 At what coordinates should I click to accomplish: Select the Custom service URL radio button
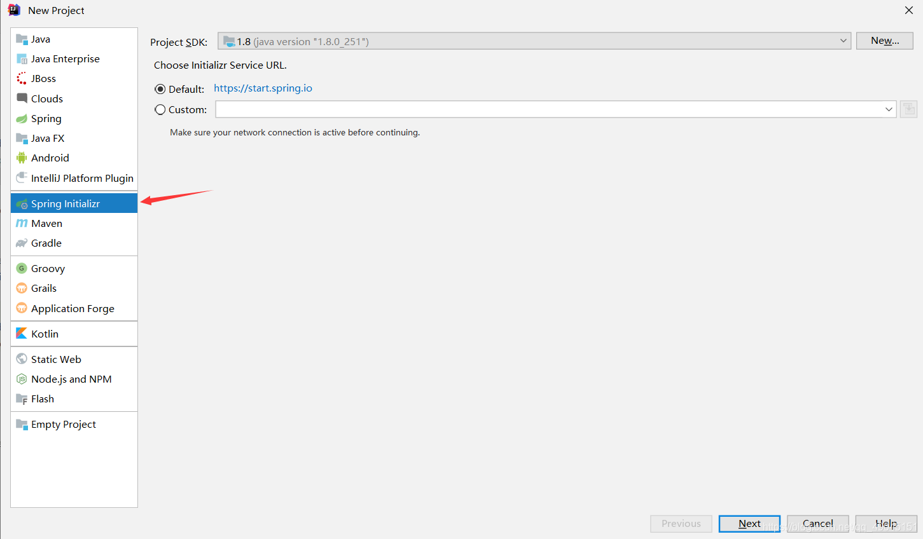click(x=160, y=109)
